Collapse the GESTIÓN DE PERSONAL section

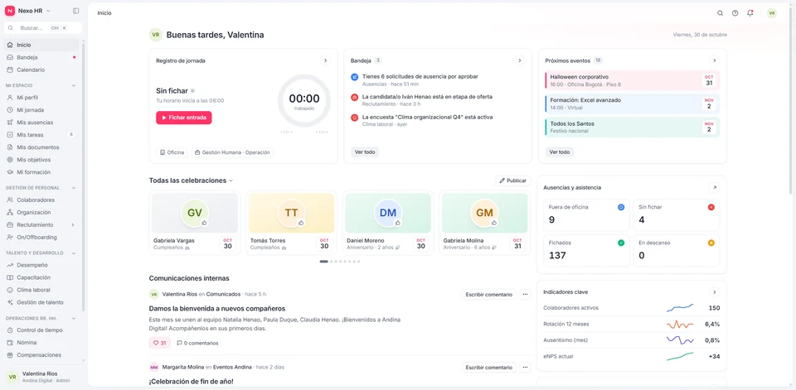pos(74,188)
